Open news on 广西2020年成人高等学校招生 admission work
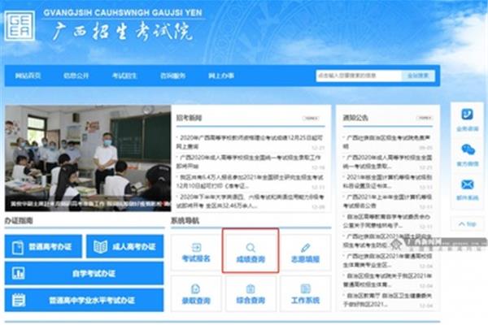Image resolution: width=488 pixels, height=325 pixels. click(251, 162)
